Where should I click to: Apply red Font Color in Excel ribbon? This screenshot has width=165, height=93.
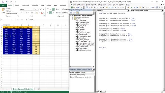point(42,13)
